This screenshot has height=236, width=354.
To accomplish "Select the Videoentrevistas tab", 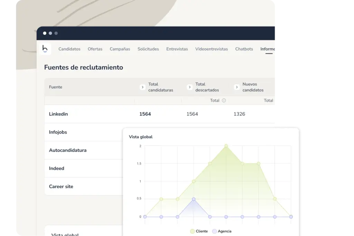I will [x=212, y=49].
